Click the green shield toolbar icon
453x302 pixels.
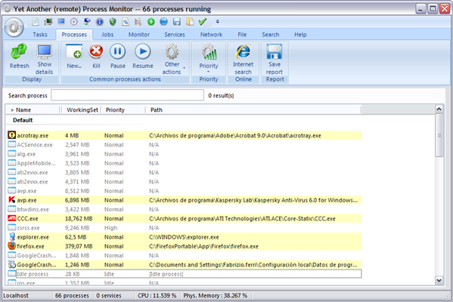pos(113,22)
